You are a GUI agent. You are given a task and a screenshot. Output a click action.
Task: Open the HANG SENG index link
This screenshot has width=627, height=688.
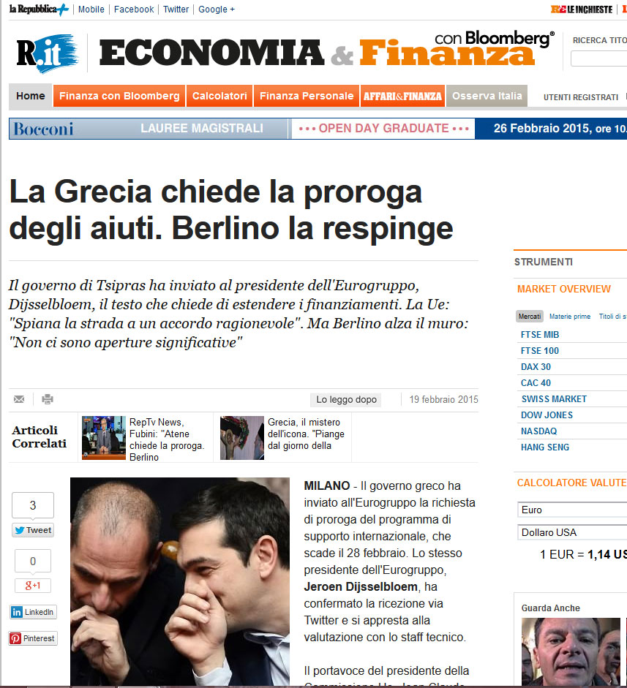544,447
